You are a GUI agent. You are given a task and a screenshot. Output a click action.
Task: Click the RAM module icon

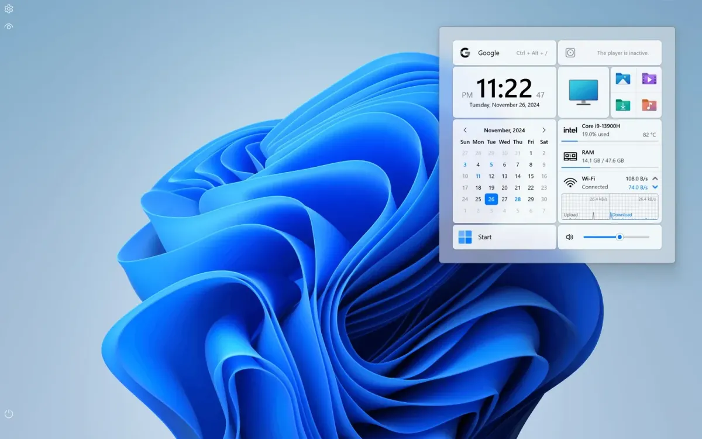(x=570, y=156)
